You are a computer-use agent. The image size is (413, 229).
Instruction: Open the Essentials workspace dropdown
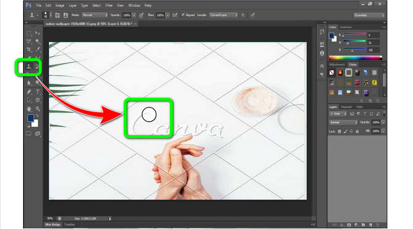[x=369, y=15]
